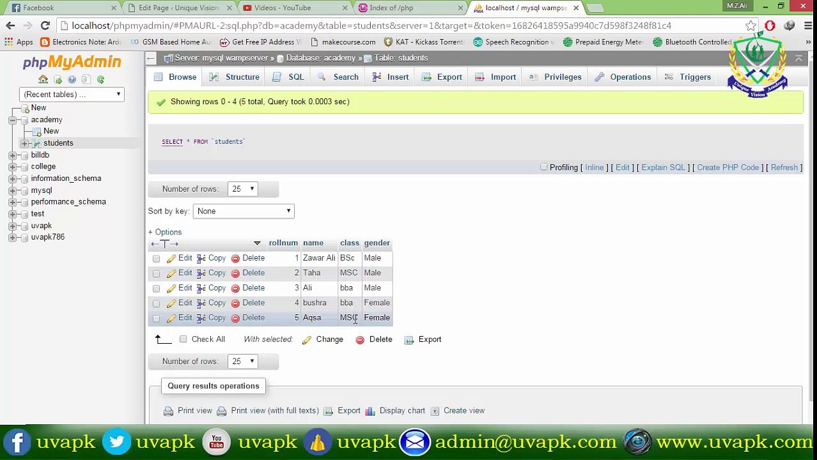Open the documentation help icon in sidebar
Screen dimensions: 817x460
pos(72,80)
